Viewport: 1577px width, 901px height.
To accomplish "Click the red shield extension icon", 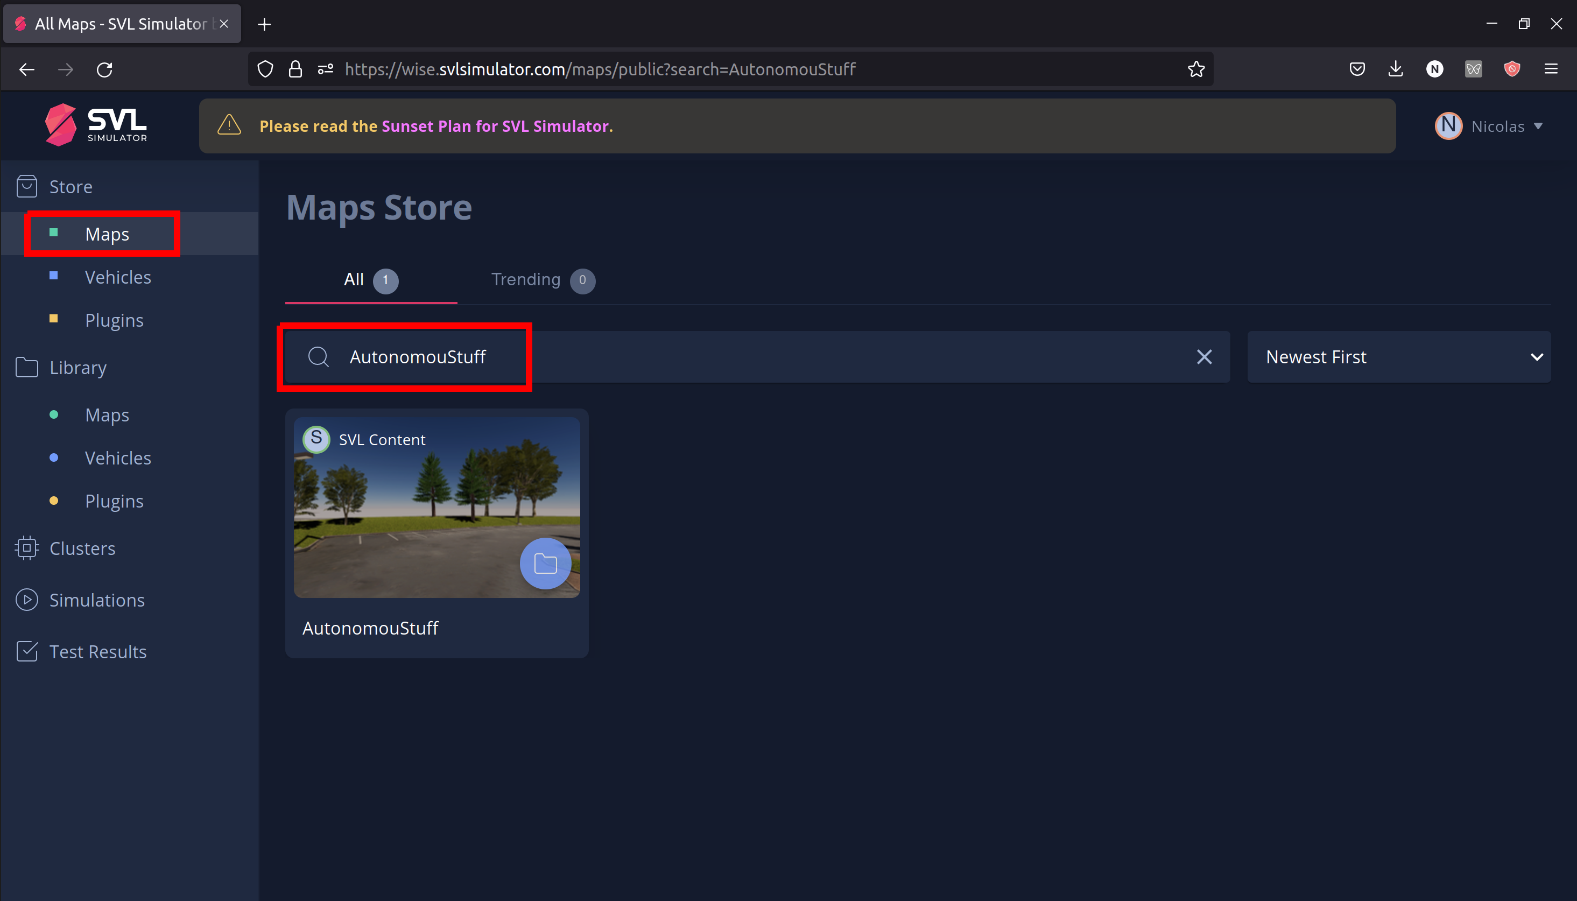I will [1512, 69].
